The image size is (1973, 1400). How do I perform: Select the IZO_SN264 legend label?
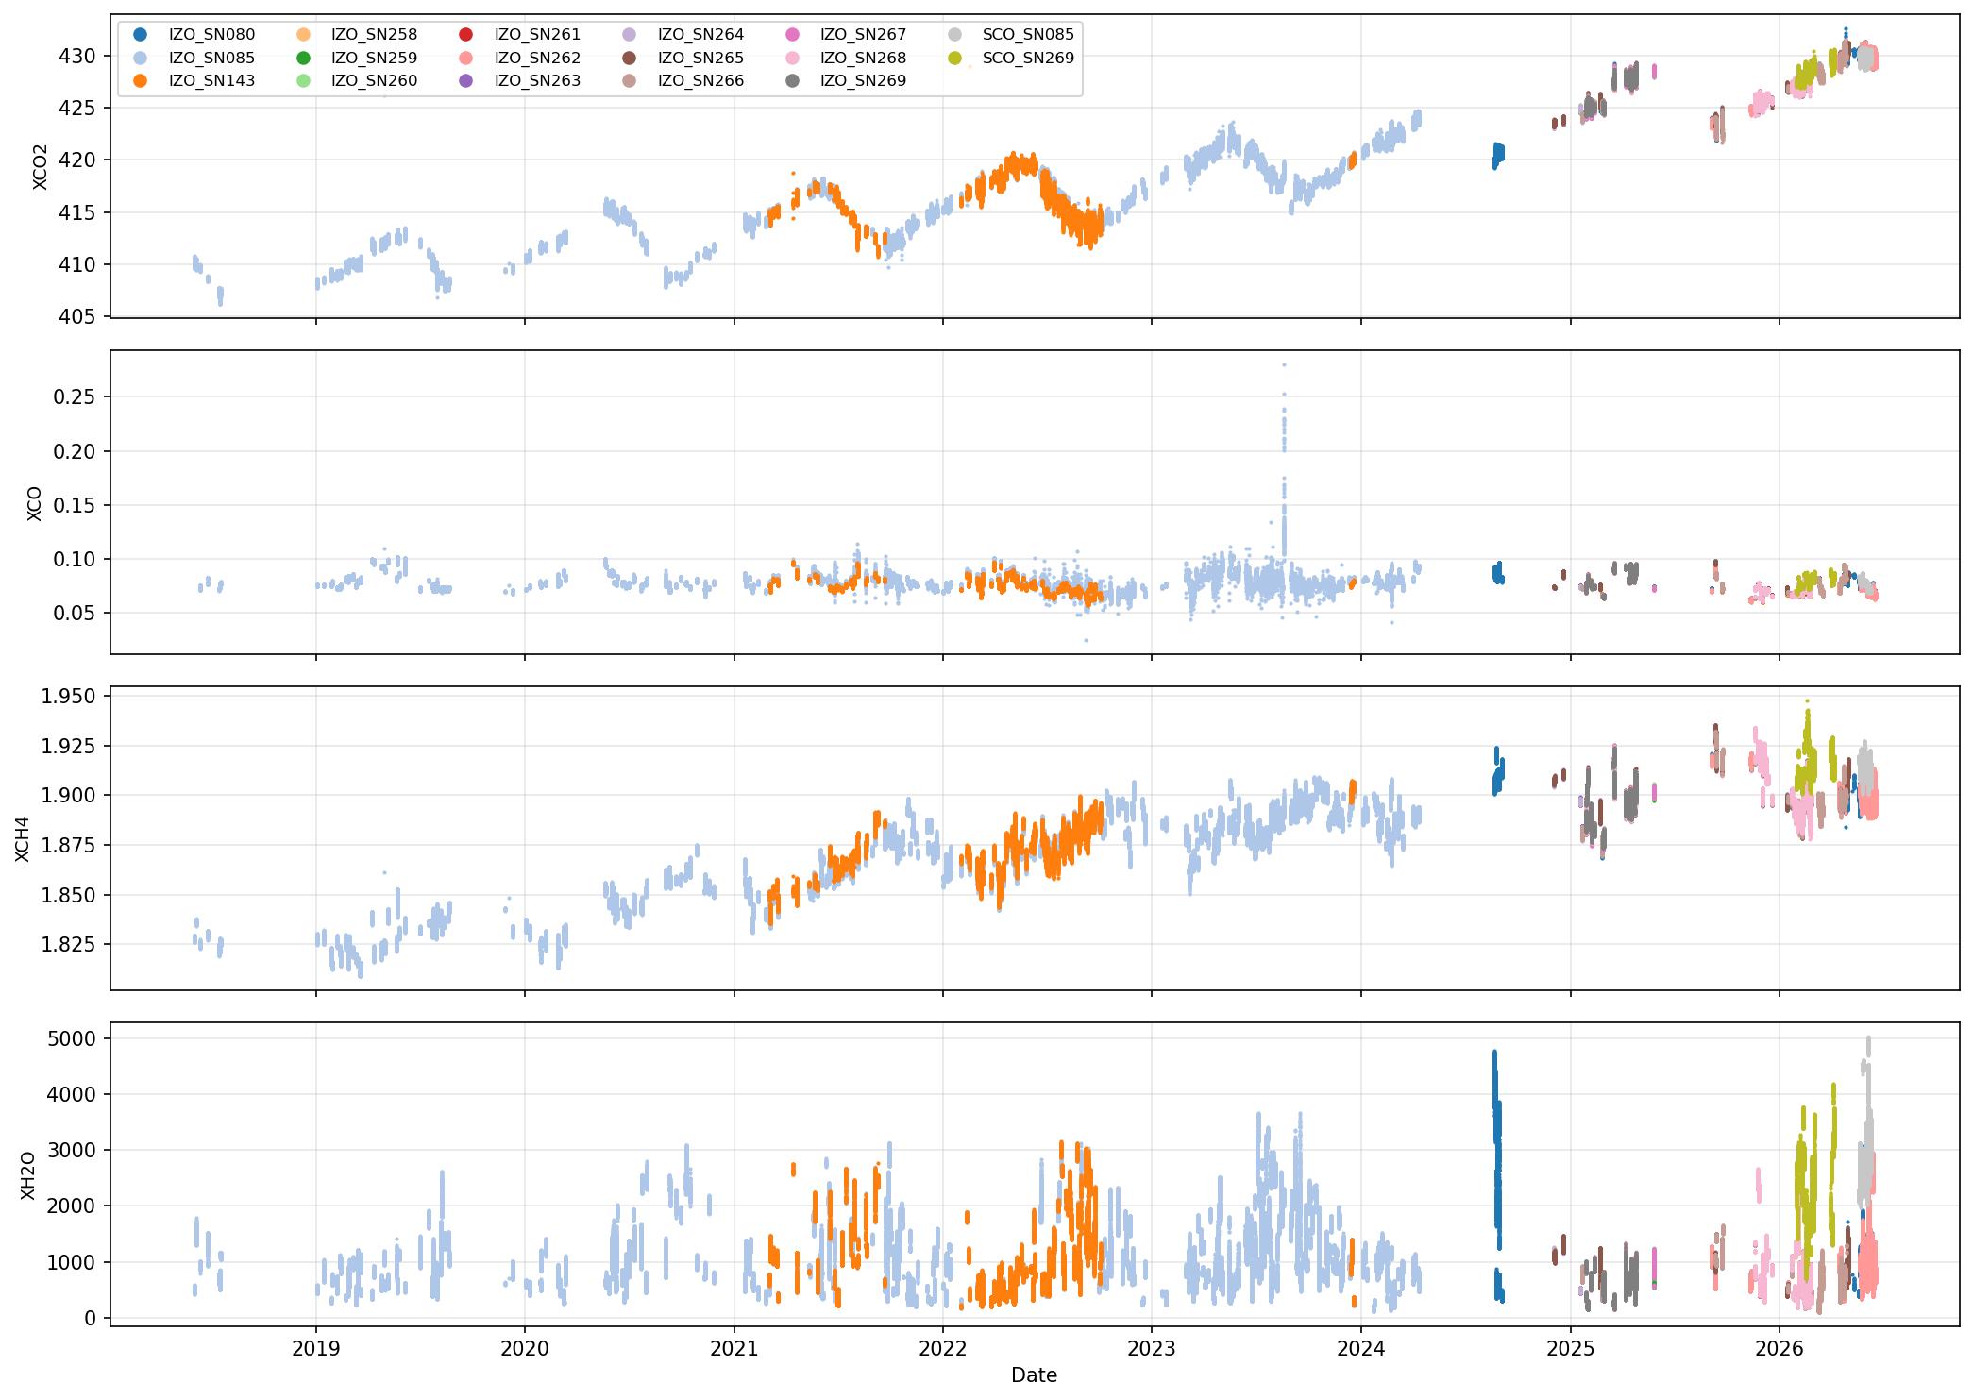tap(700, 35)
